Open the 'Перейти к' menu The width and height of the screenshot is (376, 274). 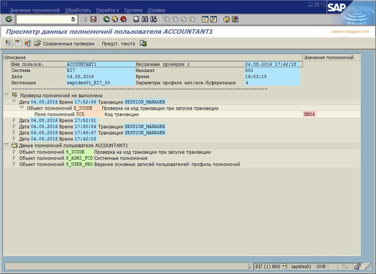pos(107,10)
